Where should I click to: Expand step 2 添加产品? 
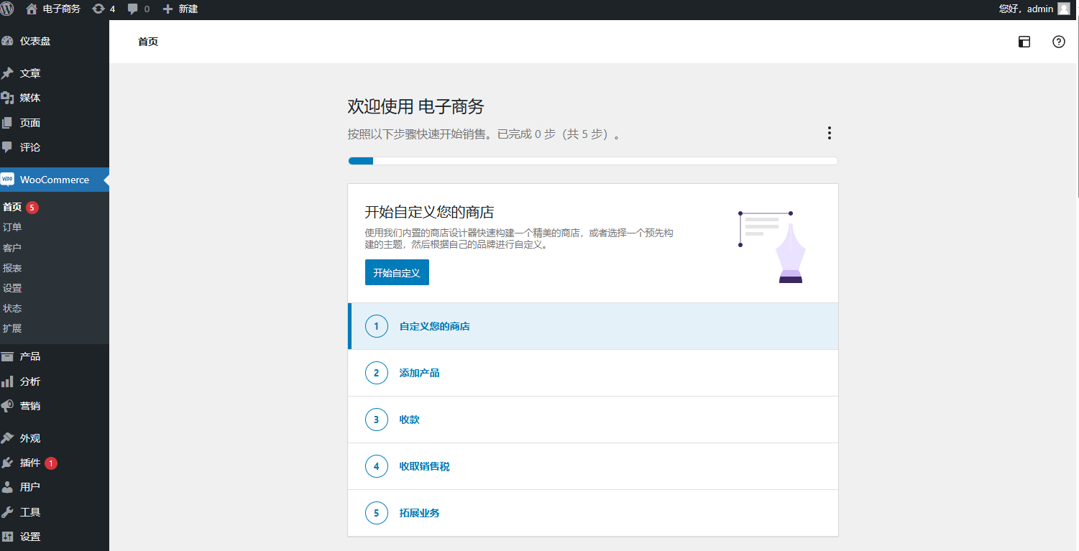coord(593,373)
